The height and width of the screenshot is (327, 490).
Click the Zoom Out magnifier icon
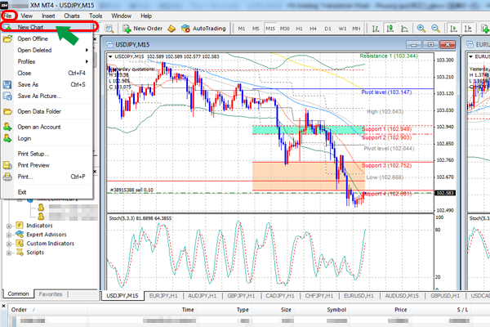click(435, 29)
